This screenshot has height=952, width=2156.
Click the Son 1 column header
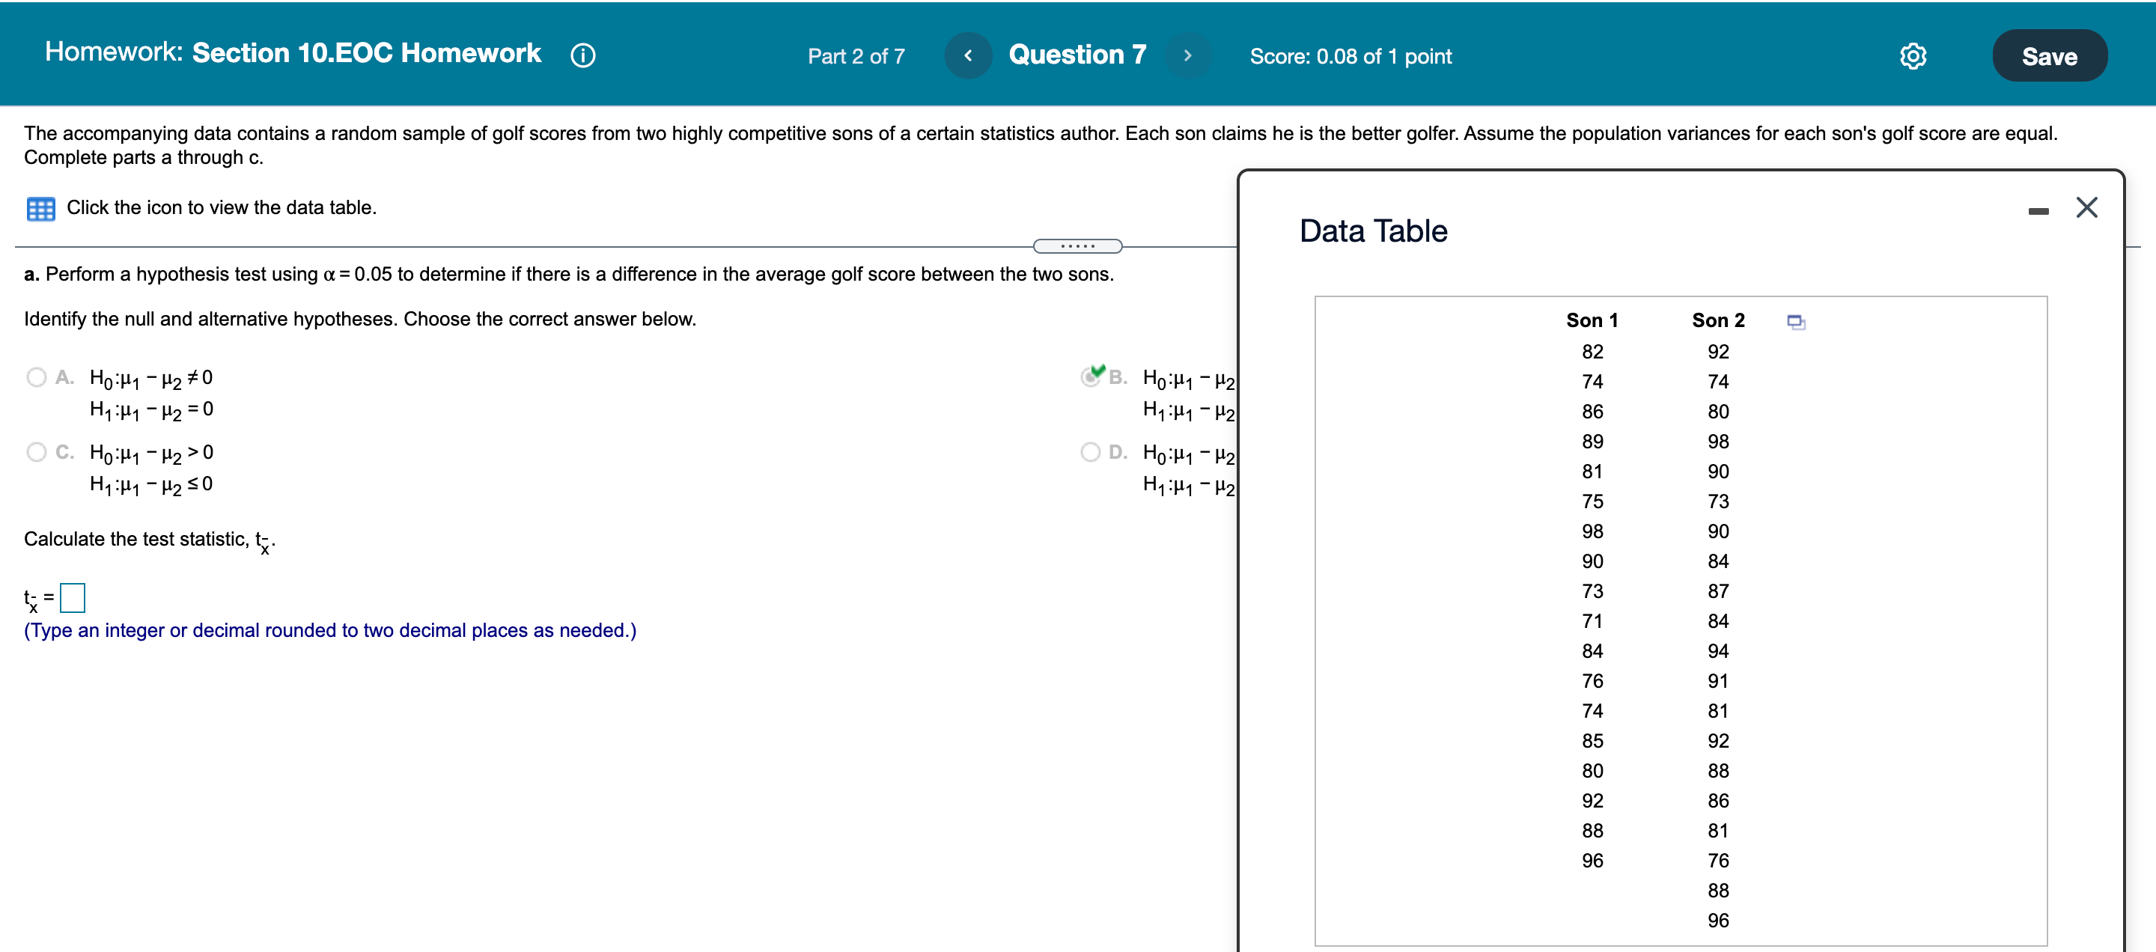tap(1591, 320)
